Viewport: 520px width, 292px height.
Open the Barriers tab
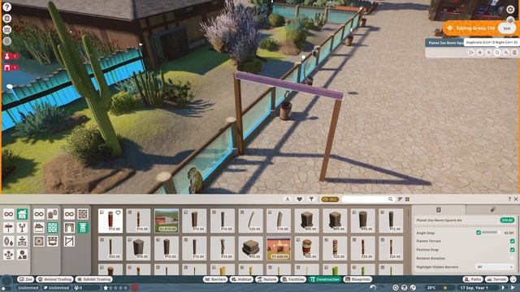click(x=215, y=279)
